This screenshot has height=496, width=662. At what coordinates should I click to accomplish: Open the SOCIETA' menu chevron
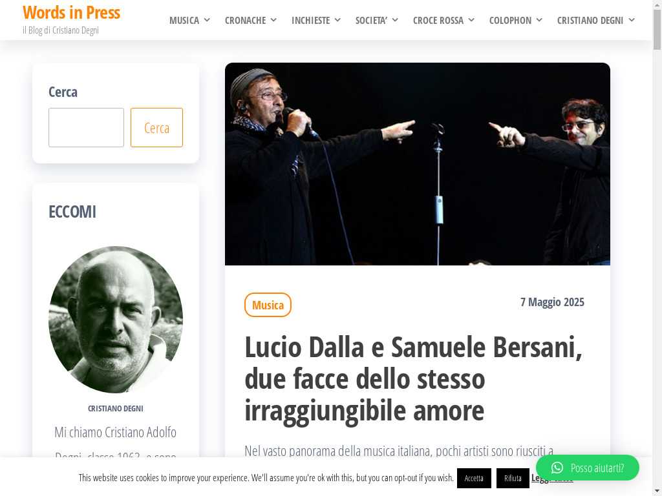click(395, 20)
